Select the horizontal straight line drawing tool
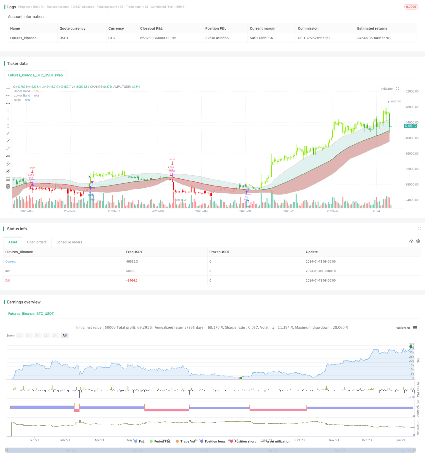425x460 pixels. pyautogui.click(x=8, y=88)
